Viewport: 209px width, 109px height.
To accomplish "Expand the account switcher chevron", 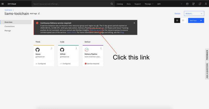I will click(x=181, y=4).
